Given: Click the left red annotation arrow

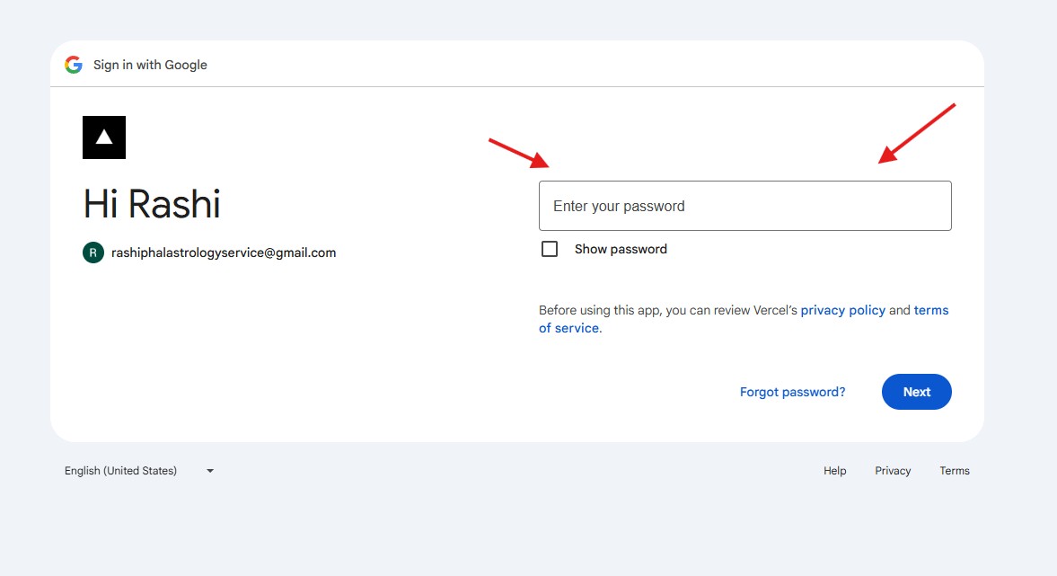Looking at the screenshot, I should [518, 154].
